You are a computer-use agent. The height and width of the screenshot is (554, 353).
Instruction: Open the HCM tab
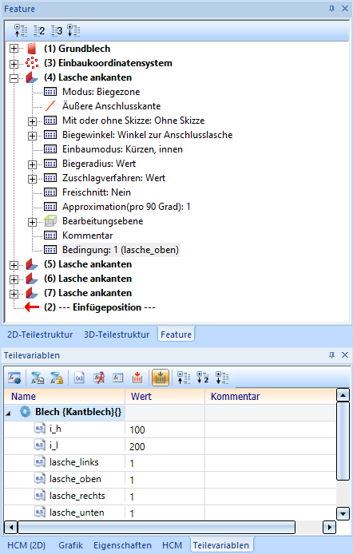click(x=172, y=545)
